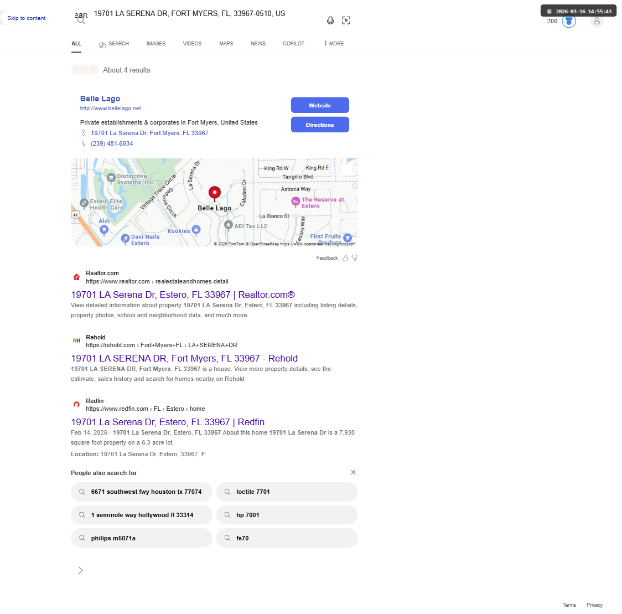
Task: Search 1 seminole way hollywood suggestion
Action: point(142,515)
